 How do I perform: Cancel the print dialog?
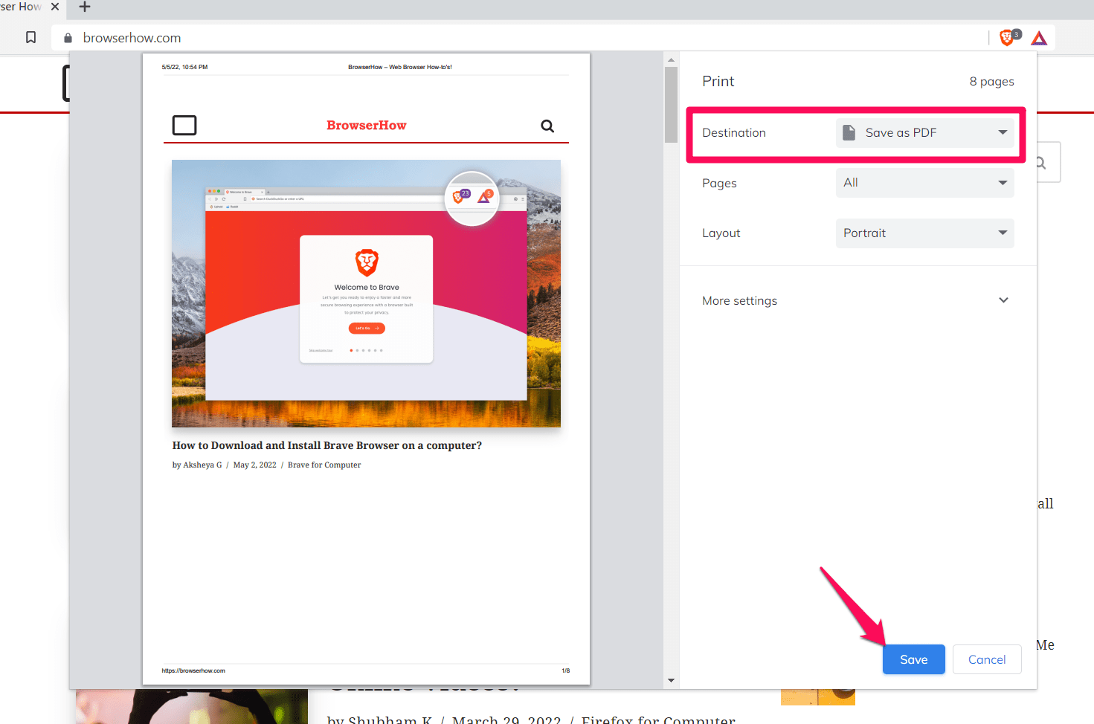pyautogui.click(x=987, y=659)
